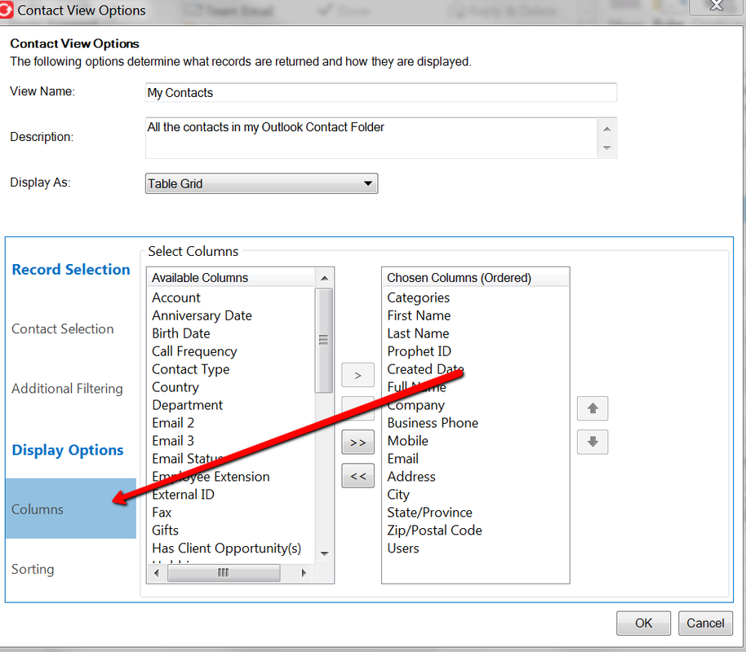Select Categories in Chosen Columns
This screenshot has height=652, width=746.
(418, 297)
